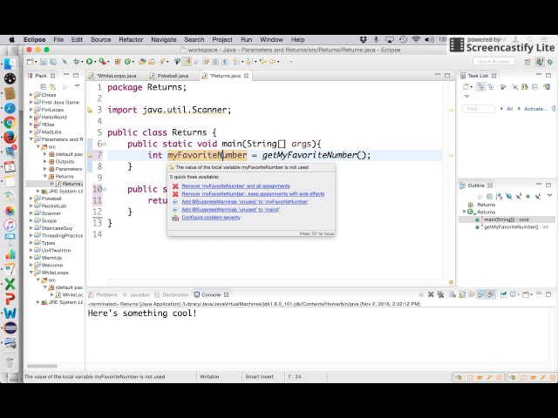Viewport: 558px width, 418px height.
Task: Click Remove keep assignments with side effects fix
Action: 253,193
